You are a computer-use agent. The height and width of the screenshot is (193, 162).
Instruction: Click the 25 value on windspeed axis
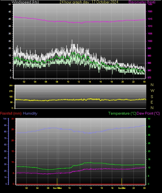(x=10, y=41)
